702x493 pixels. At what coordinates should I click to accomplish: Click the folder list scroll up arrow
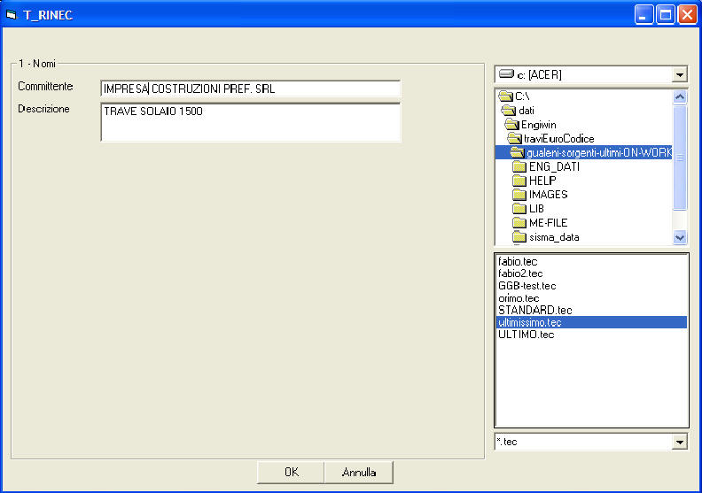click(680, 97)
